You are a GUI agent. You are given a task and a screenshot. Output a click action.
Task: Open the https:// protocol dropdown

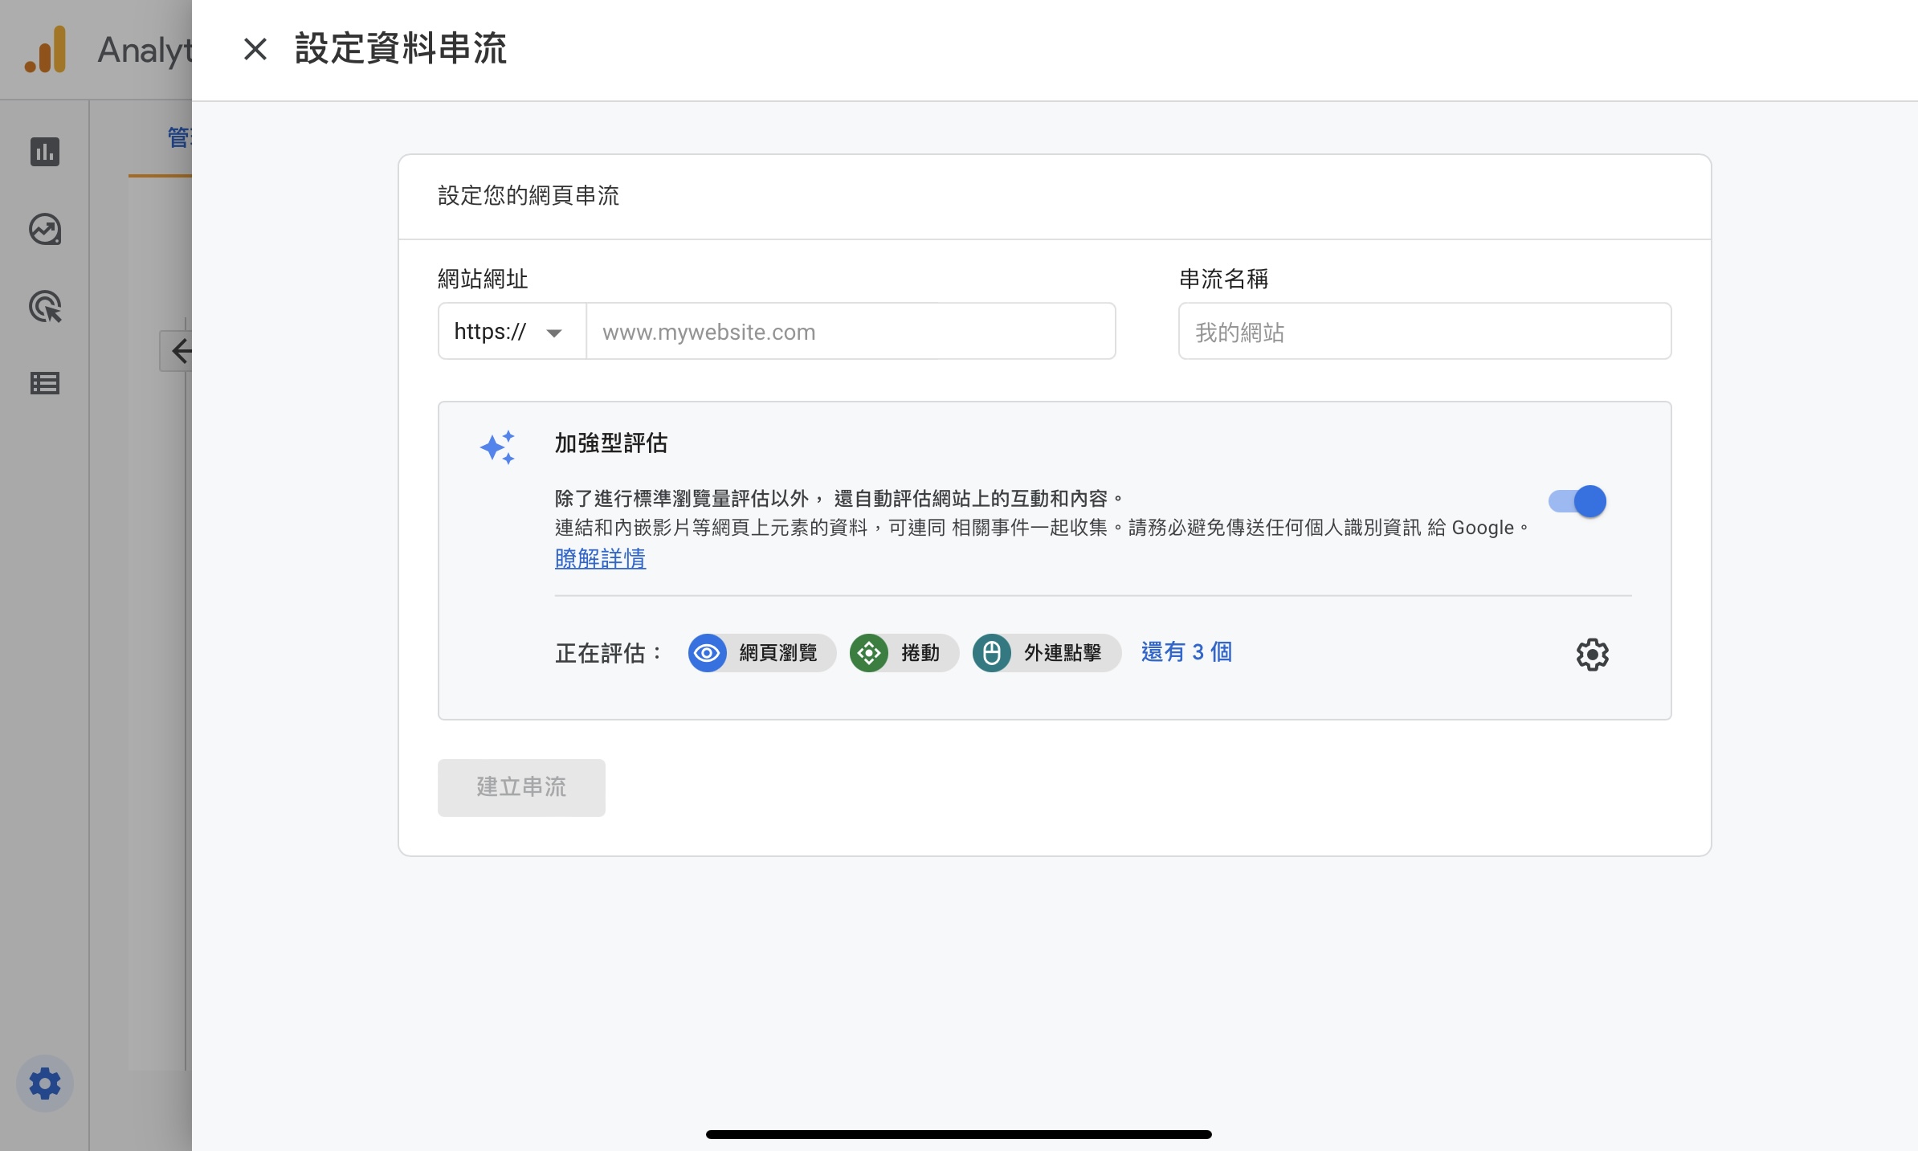(x=512, y=331)
